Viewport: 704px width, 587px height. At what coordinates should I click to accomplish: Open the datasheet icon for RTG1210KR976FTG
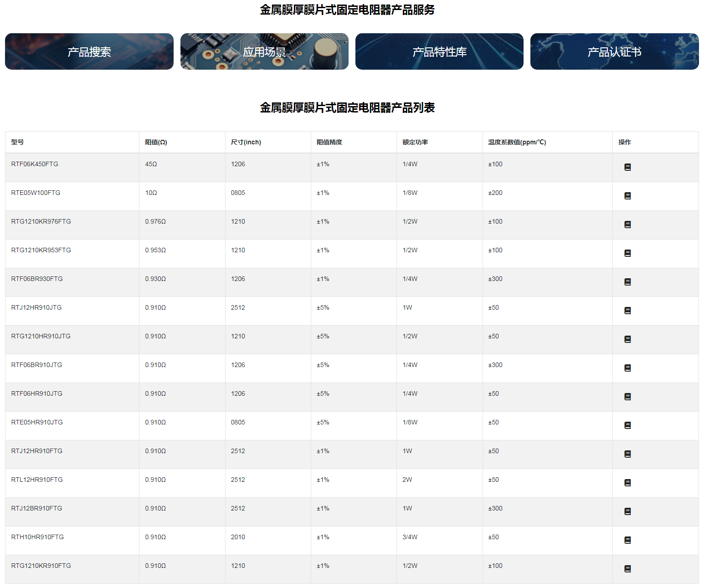[x=627, y=225]
